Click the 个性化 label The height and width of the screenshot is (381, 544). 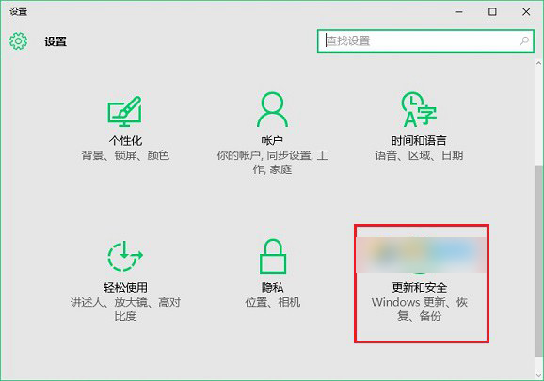coord(125,141)
